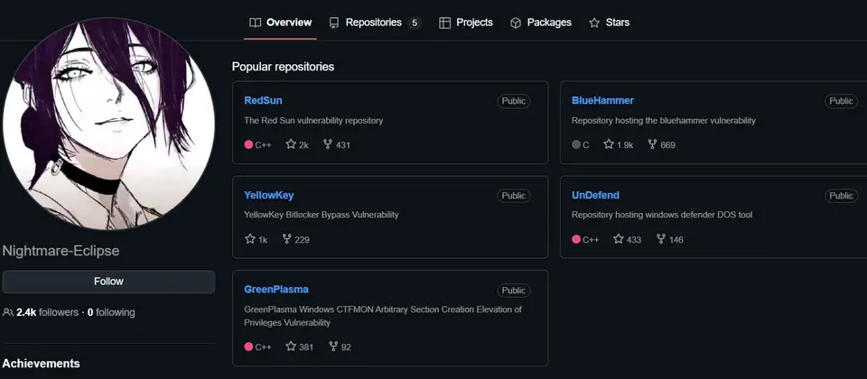Go to the Packages tab

click(x=540, y=23)
